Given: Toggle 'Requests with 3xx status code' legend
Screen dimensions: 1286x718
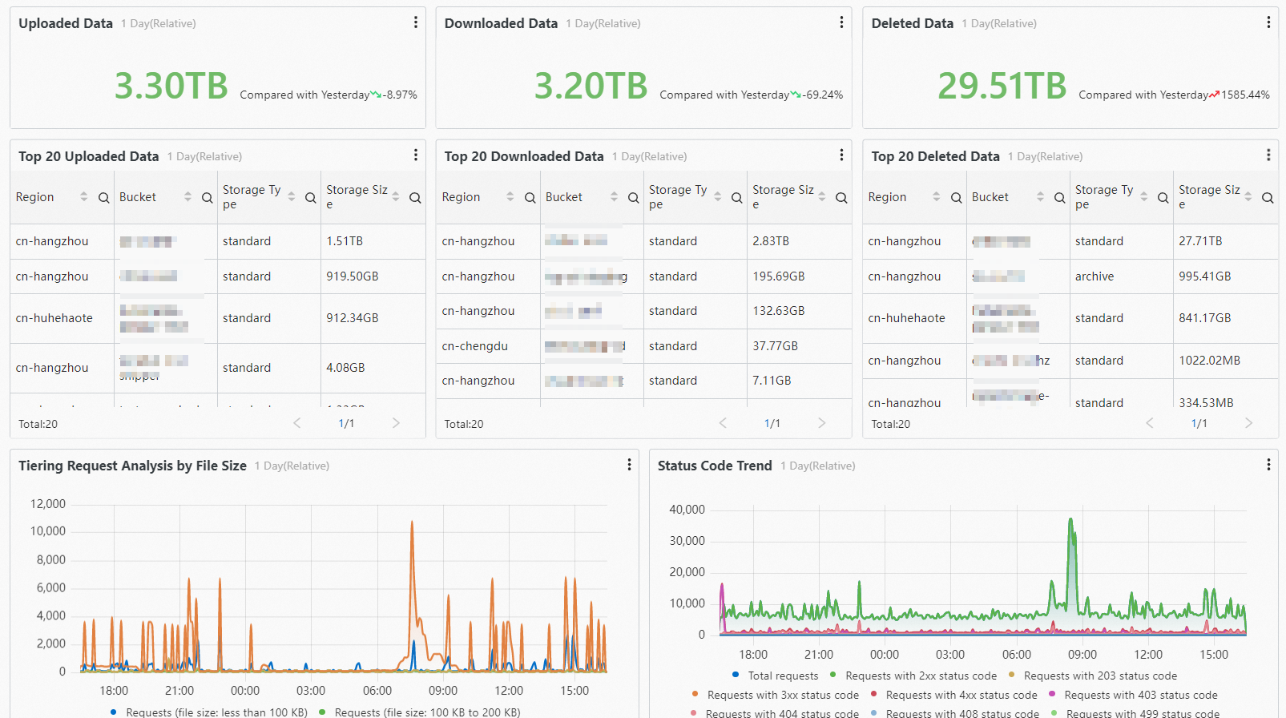Looking at the screenshot, I should [775, 695].
